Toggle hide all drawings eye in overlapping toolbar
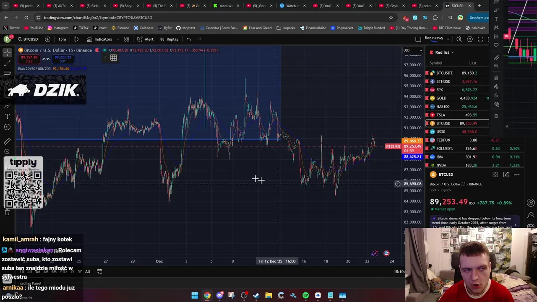 pos(496,104)
